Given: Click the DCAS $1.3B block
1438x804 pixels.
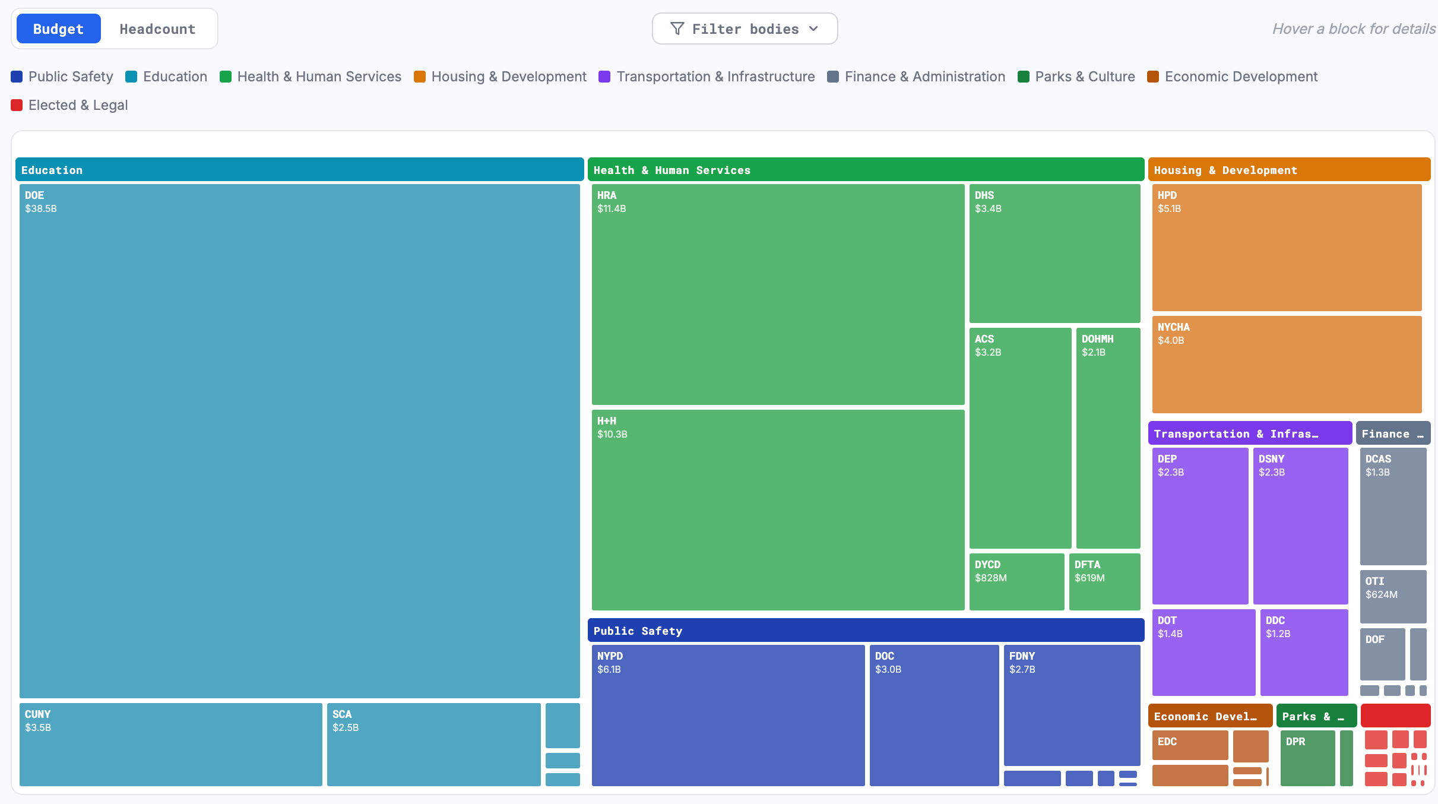Looking at the screenshot, I should [x=1393, y=506].
